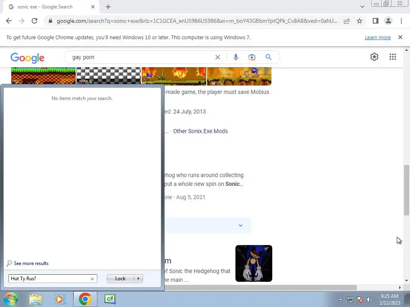Expand the collapsed result chevron
This screenshot has height=307, width=410.
(241, 225)
